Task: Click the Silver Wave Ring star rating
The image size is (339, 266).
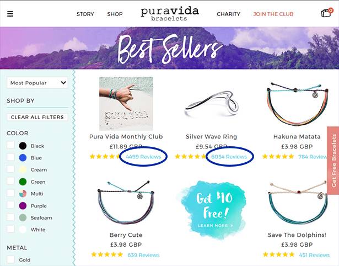Action: tap(190, 157)
